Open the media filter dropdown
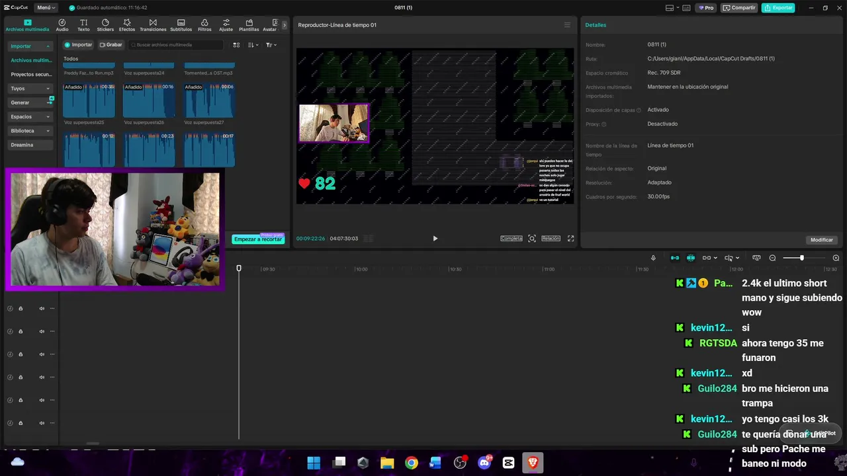The width and height of the screenshot is (847, 476). 271,45
